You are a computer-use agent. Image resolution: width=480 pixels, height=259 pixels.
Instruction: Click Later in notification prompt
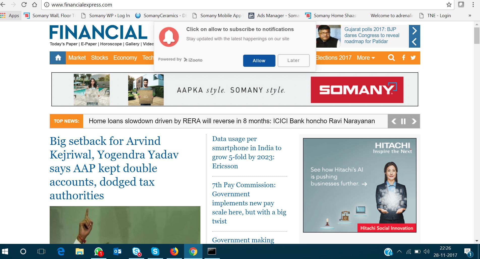point(293,60)
